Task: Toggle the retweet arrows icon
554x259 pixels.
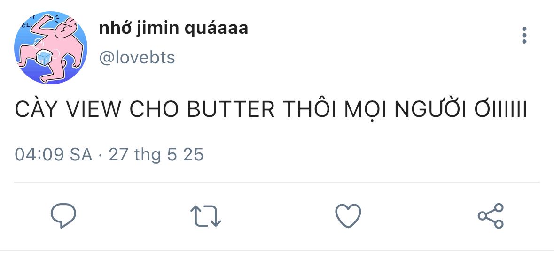Action: [x=205, y=216]
